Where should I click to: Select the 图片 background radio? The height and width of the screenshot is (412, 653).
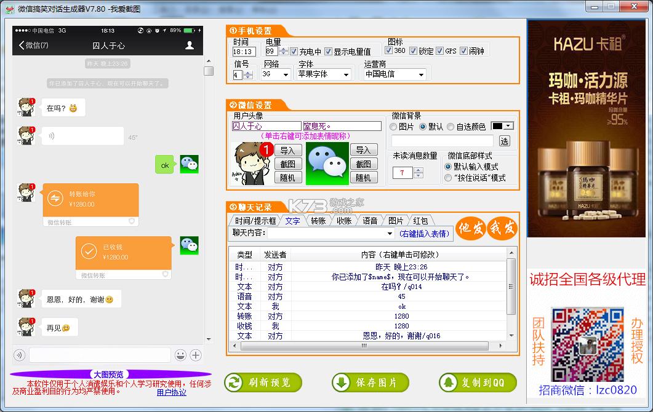[393, 127]
